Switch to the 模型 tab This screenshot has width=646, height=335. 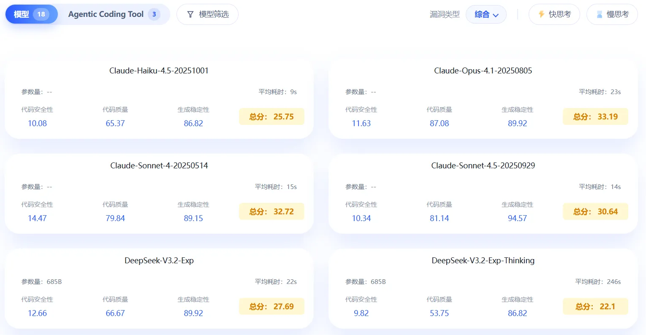click(x=22, y=14)
